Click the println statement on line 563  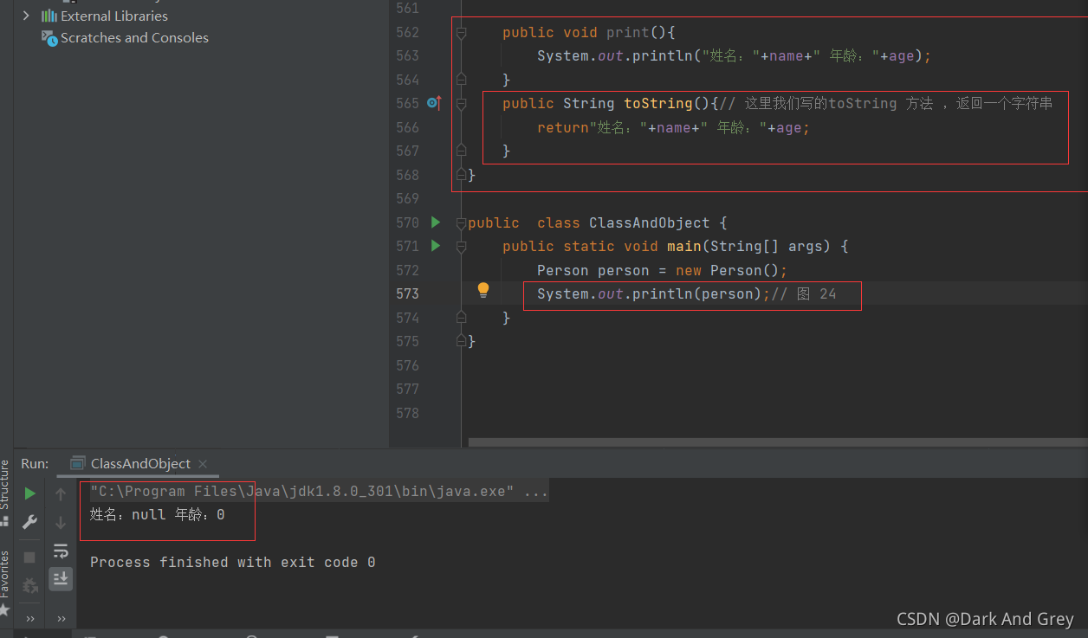[x=734, y=56]
